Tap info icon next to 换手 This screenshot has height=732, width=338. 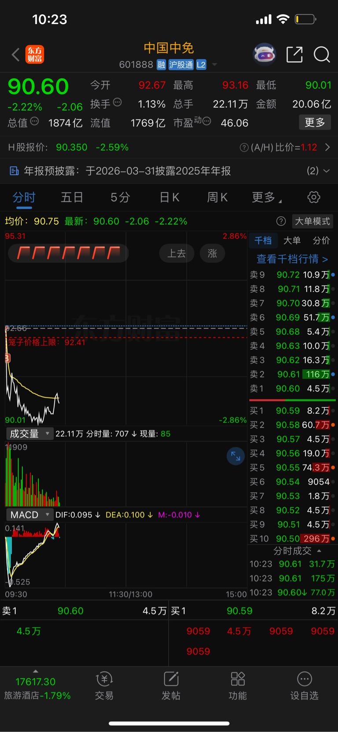point(117,103)
